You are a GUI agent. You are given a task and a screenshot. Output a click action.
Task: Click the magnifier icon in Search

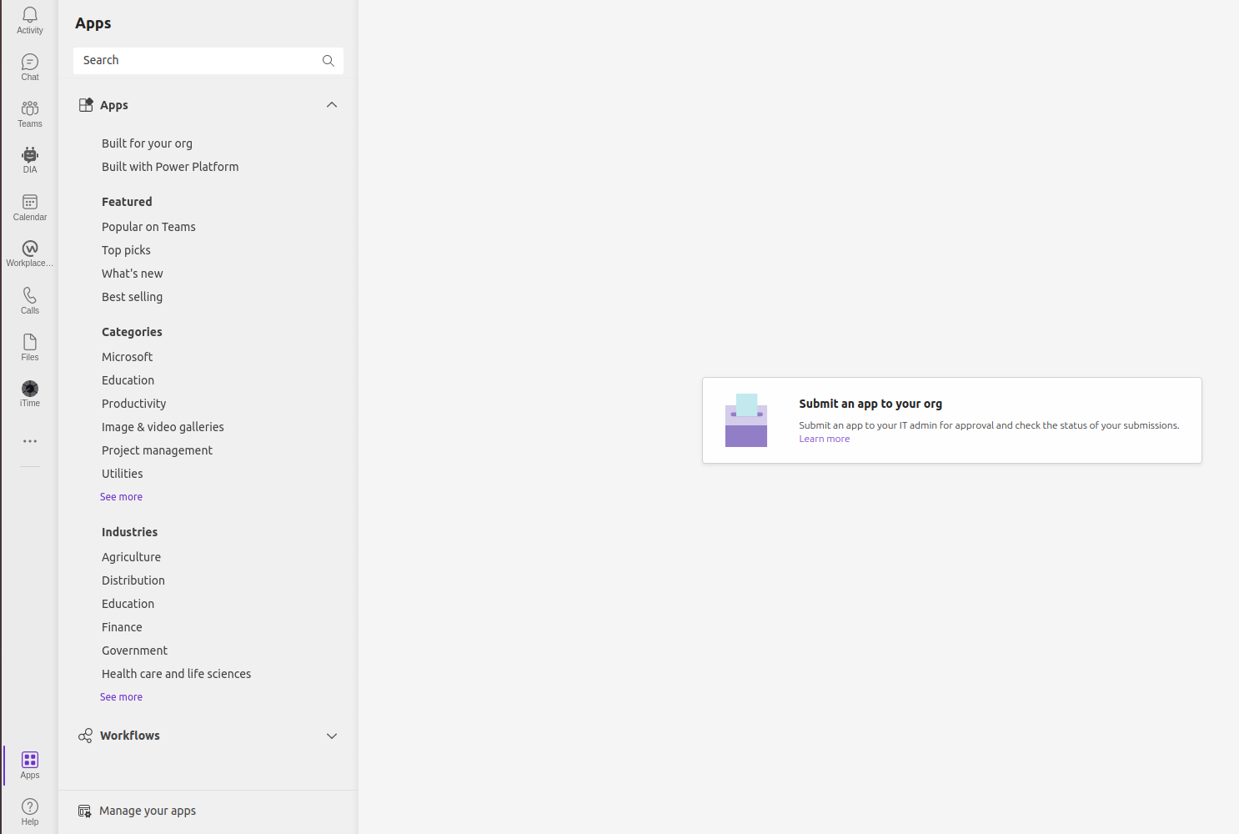(x=329, y=61)
